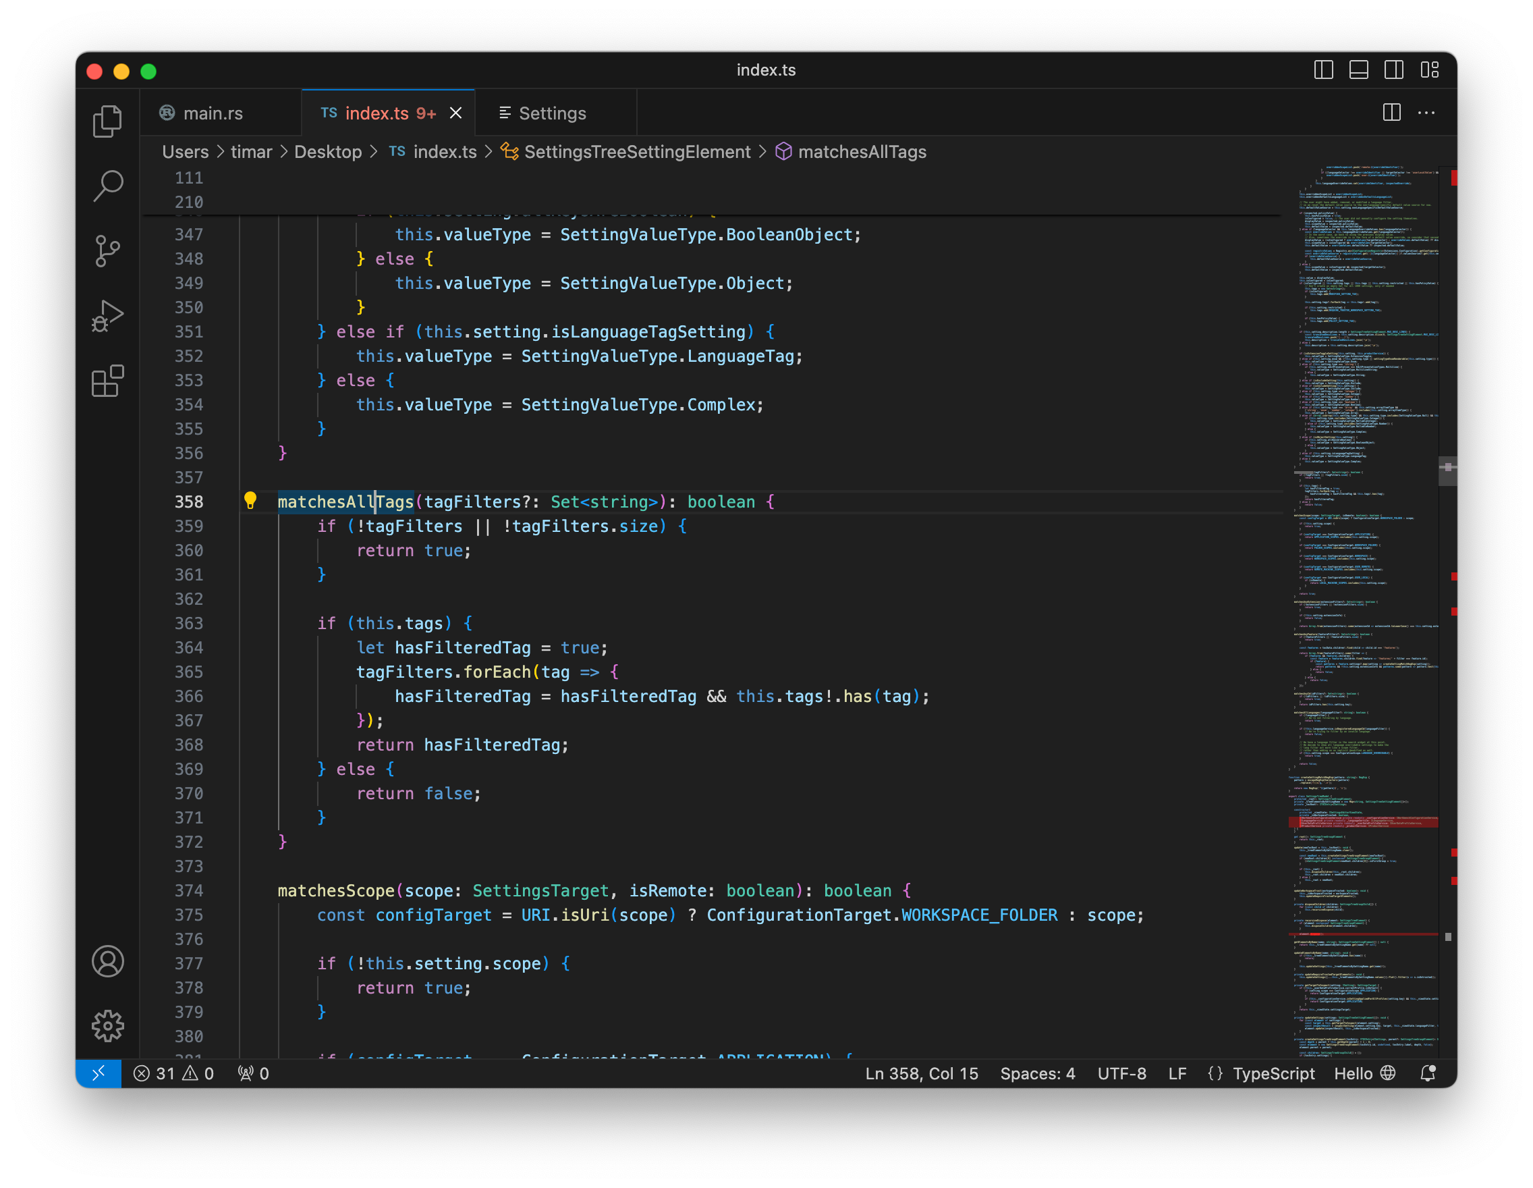Viewport: 1533px width, 1188px height.
Task: Toggle the secondary side bar
Action: coord(1395,70)
